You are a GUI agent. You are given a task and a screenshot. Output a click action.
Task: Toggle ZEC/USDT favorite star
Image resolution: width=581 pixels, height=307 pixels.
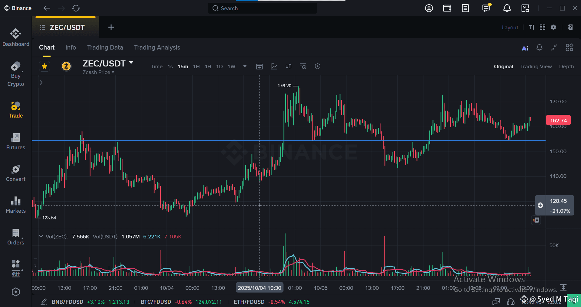(x=45, y=66)
